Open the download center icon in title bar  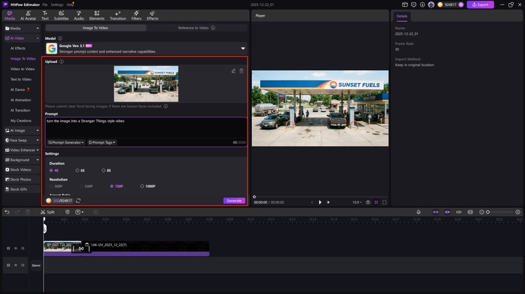(422, 5)
